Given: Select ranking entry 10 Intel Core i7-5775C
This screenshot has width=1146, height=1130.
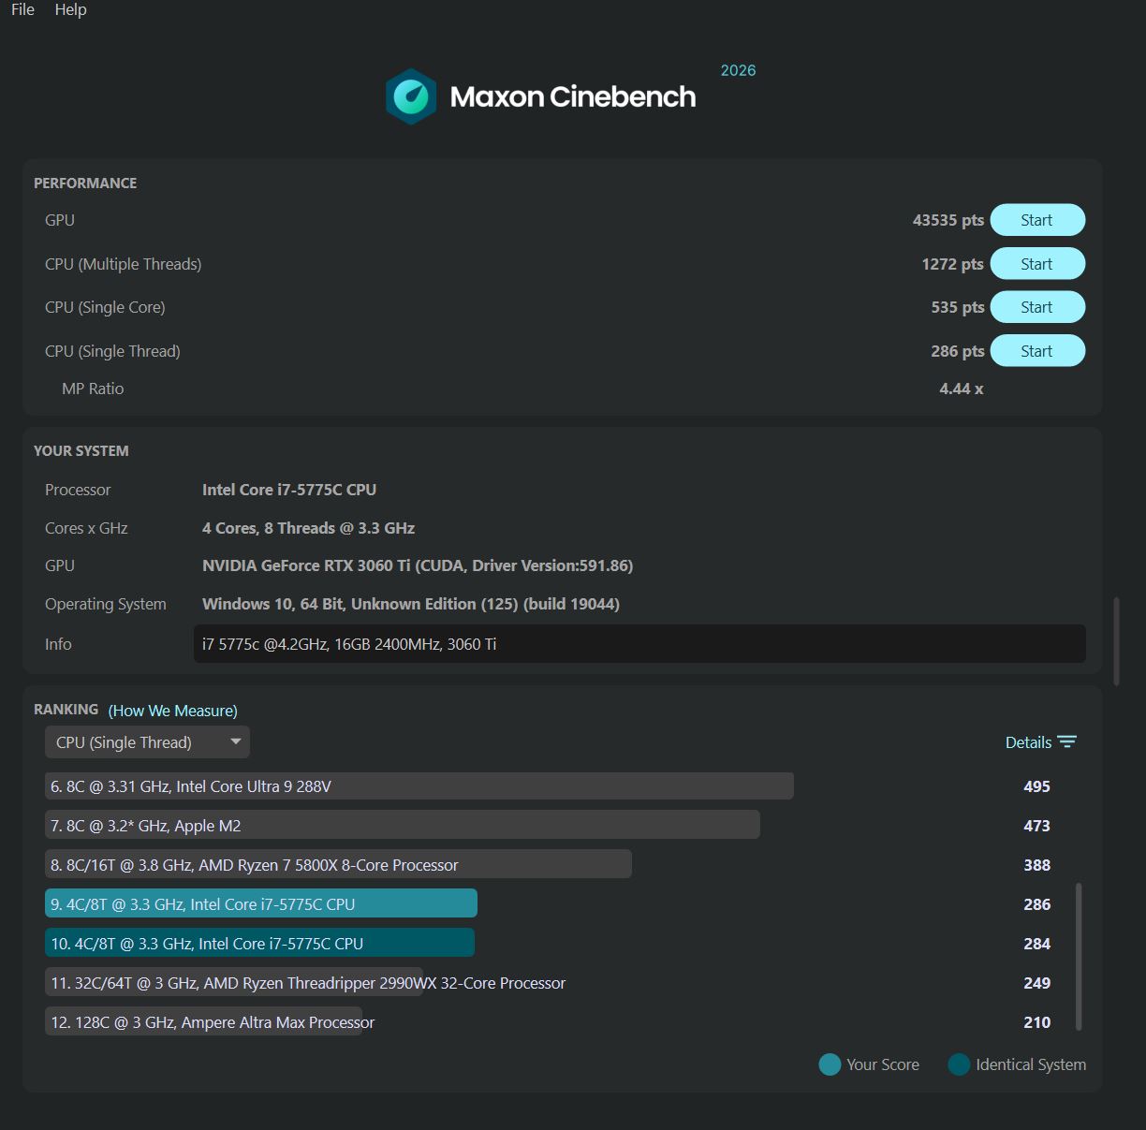Looking at the screenshot, I should tap(259, 944).
